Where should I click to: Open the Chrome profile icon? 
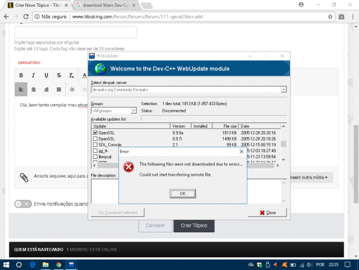pos(301,4)
